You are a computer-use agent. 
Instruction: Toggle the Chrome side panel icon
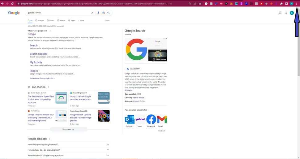[286, 4]
